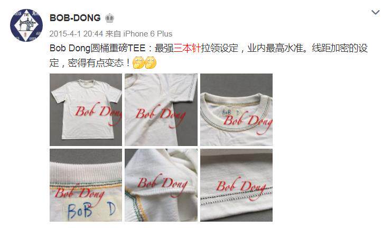The height and width of the screenshot is (228, 392).
Task: Open the 2015-4-1 20:44 timestamp link
Action: (76, 34)
